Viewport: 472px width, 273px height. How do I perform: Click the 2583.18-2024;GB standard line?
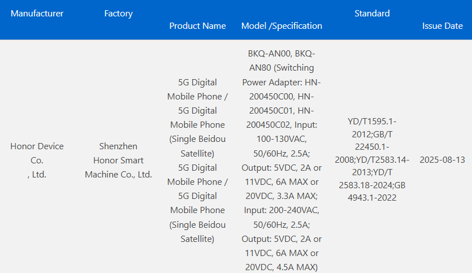[372, 184]
